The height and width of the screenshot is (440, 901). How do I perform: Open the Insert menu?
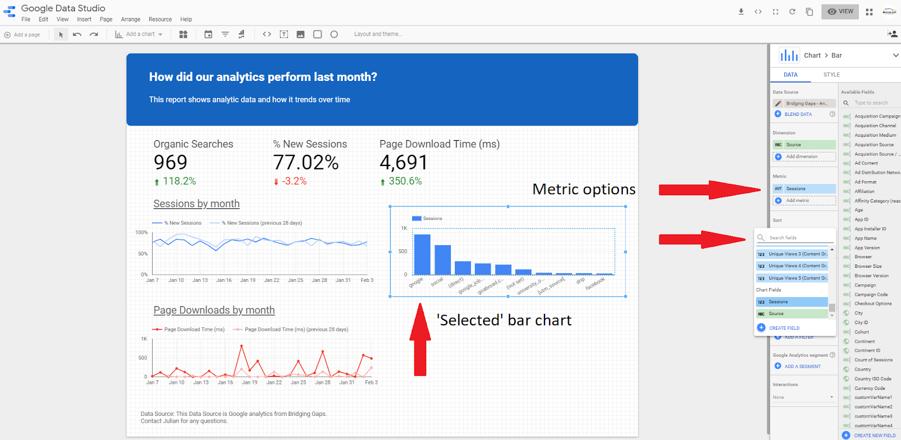pyautogui.click(x=84, y=19)
